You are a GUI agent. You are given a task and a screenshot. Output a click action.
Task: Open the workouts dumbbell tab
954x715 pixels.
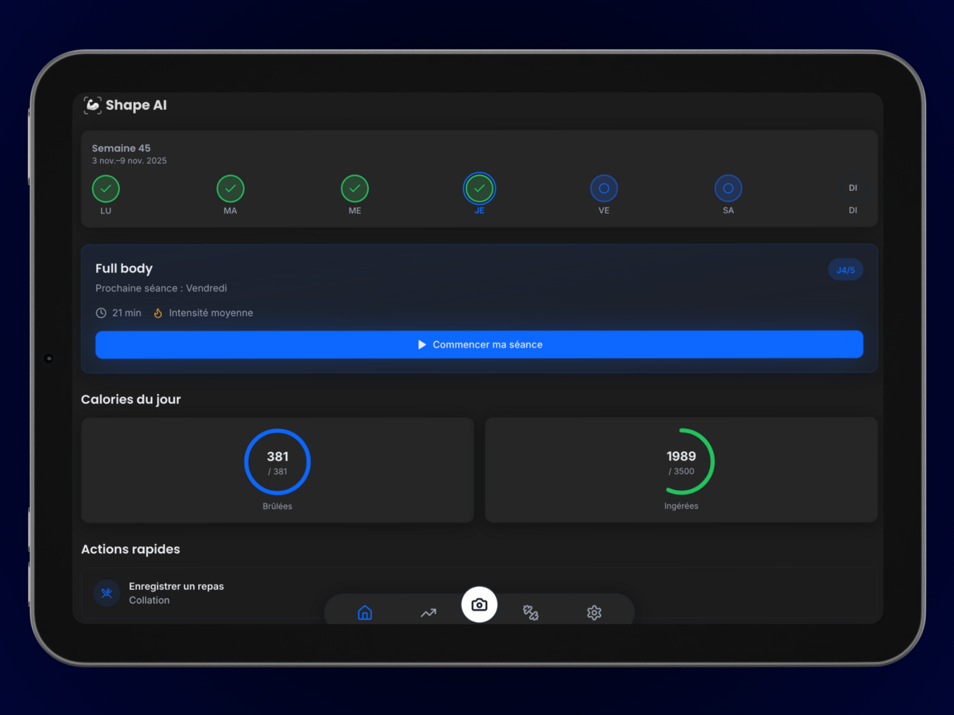[x=530, y=612]
